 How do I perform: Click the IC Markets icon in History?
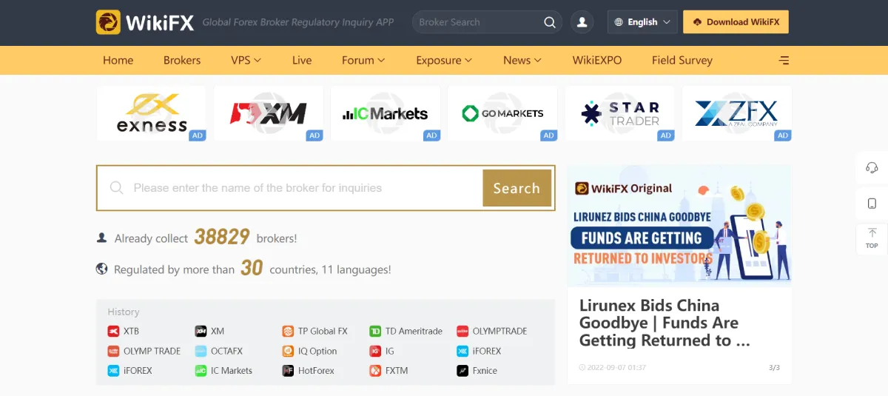[x=201, y=371]
